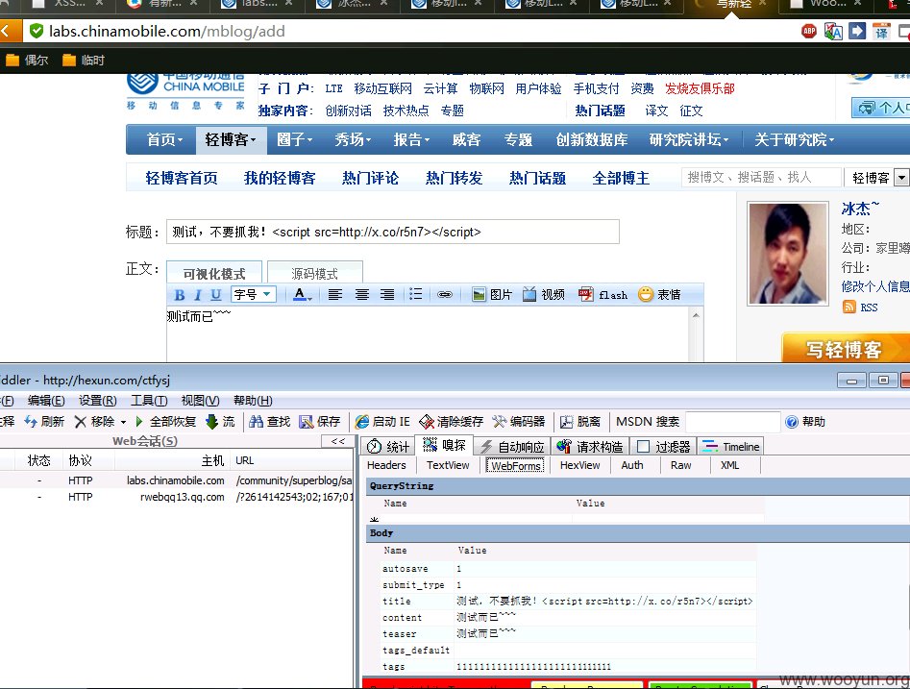This screenshot has height=689, width=910.
Task: Switch to 源码模式 source mode tab
Action: (x=315, y=273)
